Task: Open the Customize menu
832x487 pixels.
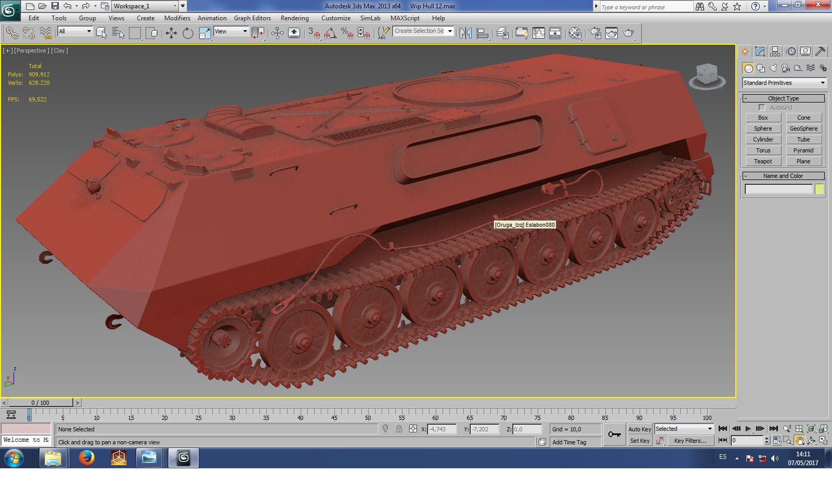Action: [x=336, y=18]
